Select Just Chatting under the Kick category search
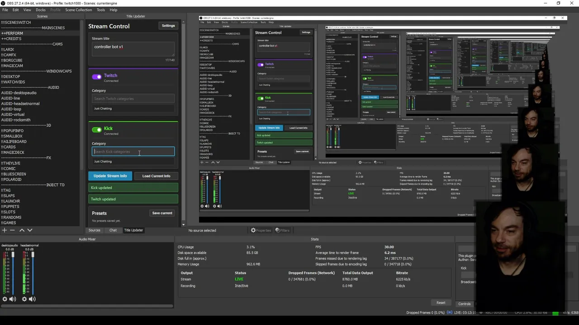Screen dimensions: 579x325 (133, 162)
